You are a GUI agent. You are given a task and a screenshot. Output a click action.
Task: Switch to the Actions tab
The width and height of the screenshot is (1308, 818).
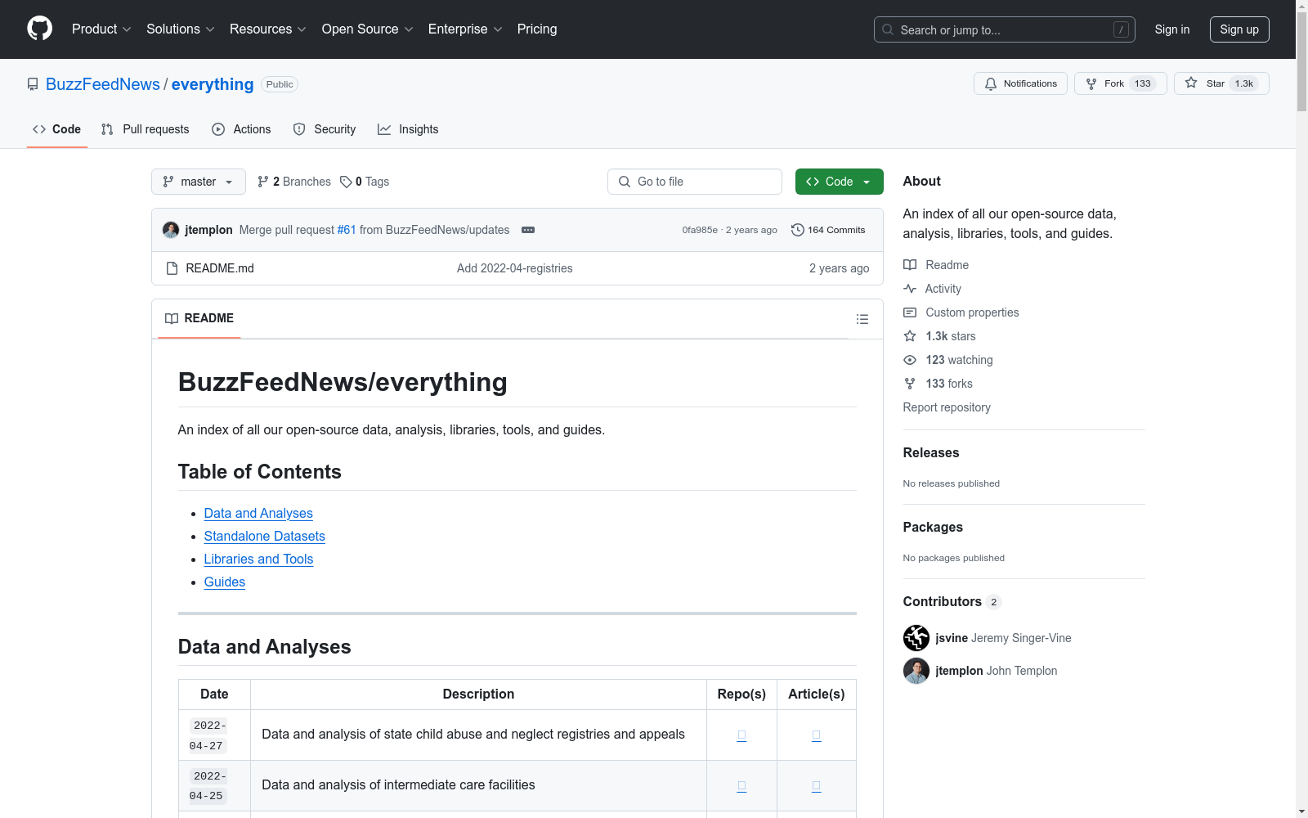tap(241, 129)
